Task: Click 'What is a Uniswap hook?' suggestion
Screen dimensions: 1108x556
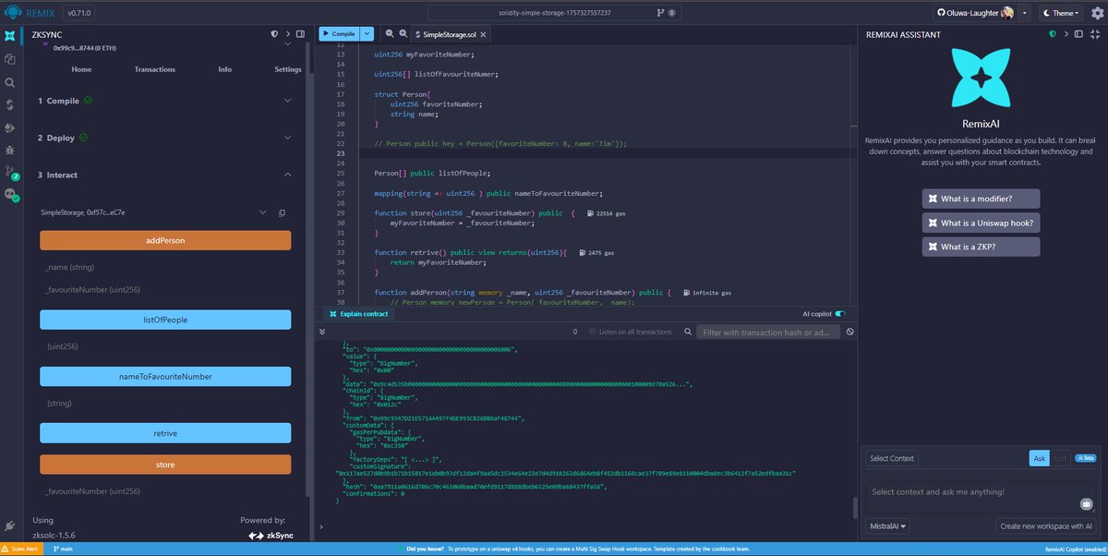Action: pos(981,223)
